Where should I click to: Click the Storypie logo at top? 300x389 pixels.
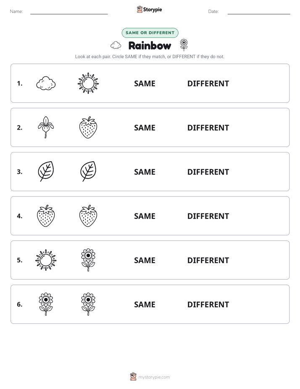(x=150, y=9)
